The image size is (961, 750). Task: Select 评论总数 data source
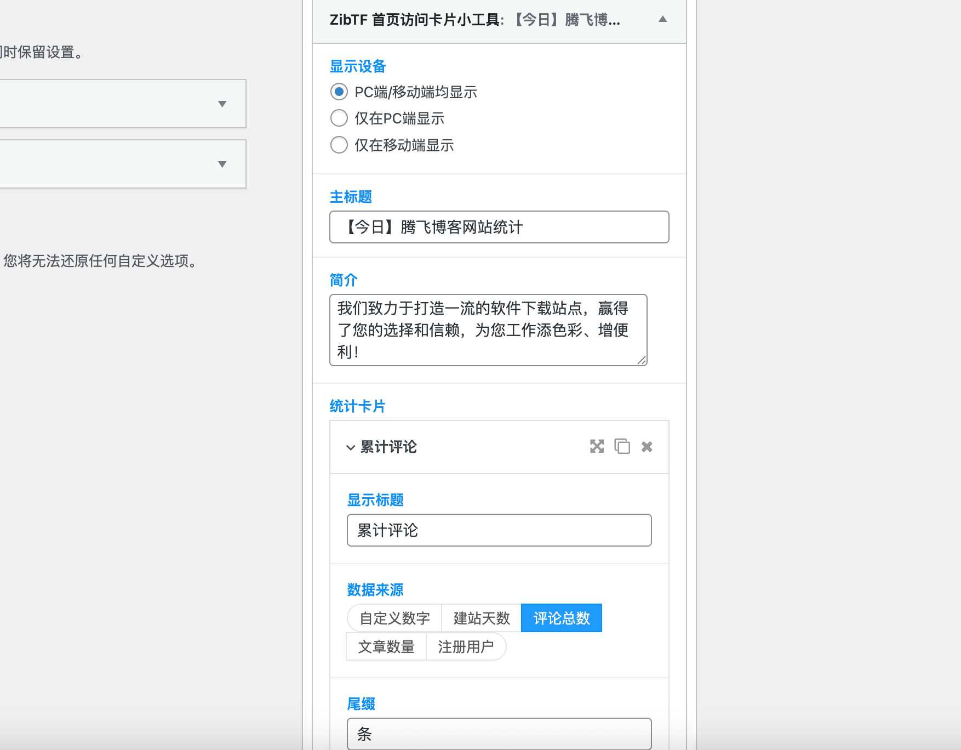561,617
